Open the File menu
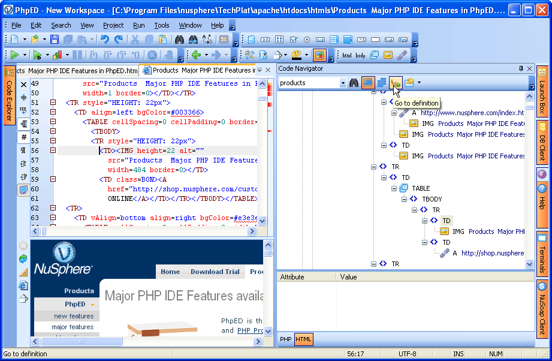The image size is (552, 361). (x=16, y=25)
